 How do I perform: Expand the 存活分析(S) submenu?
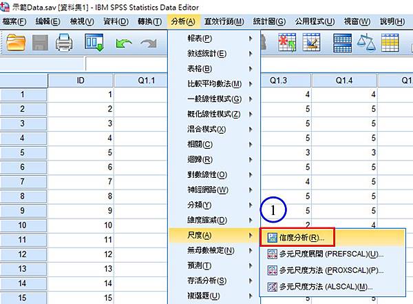point(214,281)
